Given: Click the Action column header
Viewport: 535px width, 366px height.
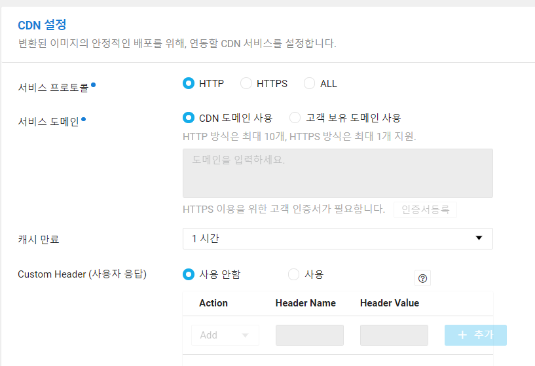Looking at the screenshot, I should click(213, 303).
